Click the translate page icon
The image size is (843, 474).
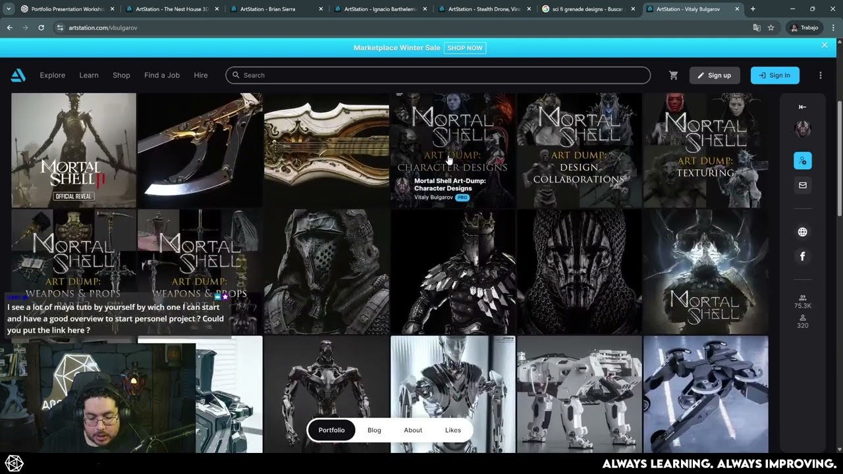click(757, 28)
